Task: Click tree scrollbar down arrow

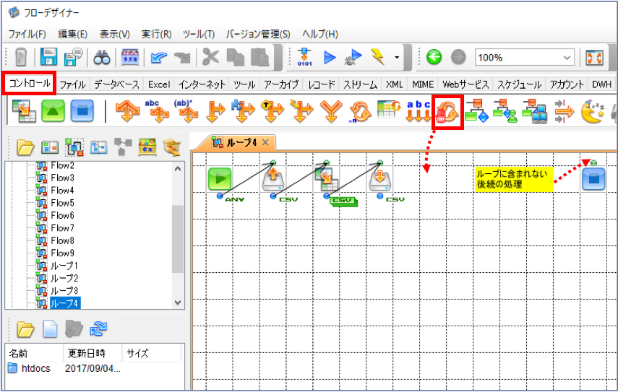Action: tap(178, 302)
